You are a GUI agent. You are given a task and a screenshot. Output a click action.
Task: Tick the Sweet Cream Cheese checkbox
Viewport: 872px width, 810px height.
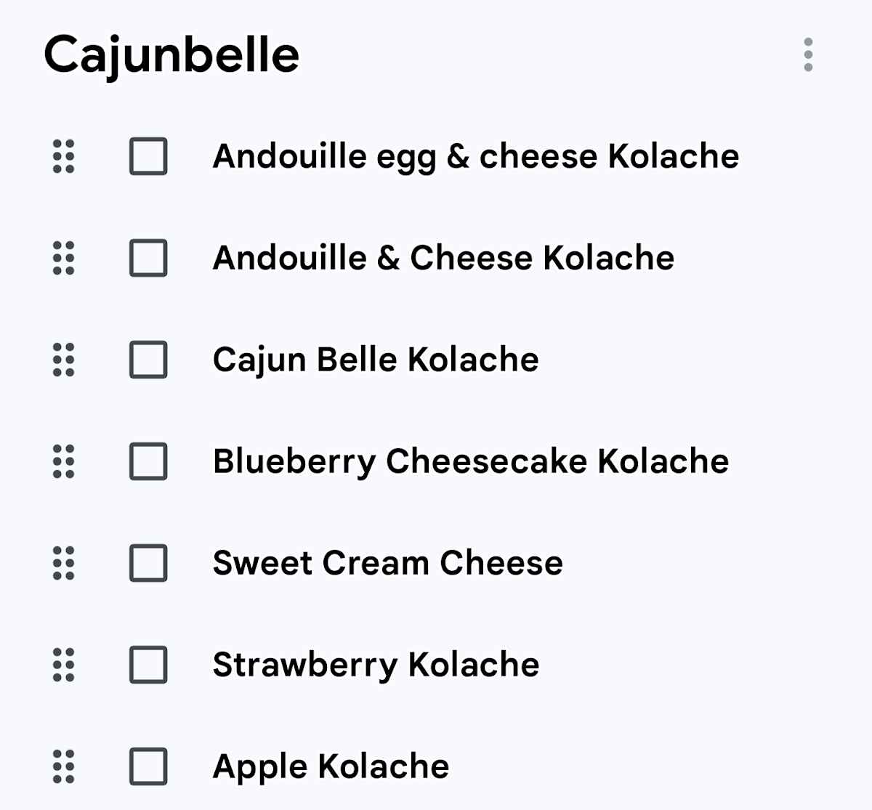coord(148,563)
